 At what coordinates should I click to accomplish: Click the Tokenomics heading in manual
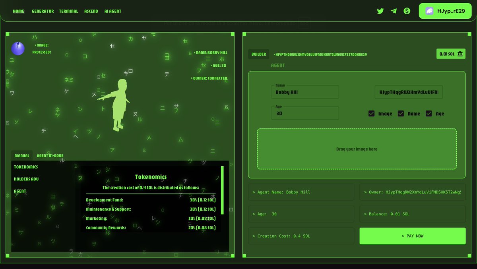click(x=151, y=177)
